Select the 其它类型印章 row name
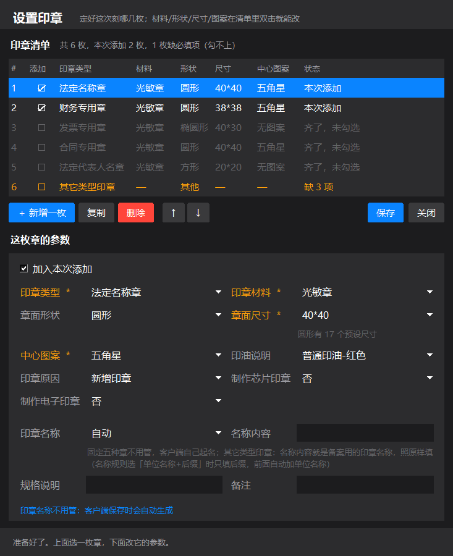This screenshot has width=453, height=556. [87, 187]
